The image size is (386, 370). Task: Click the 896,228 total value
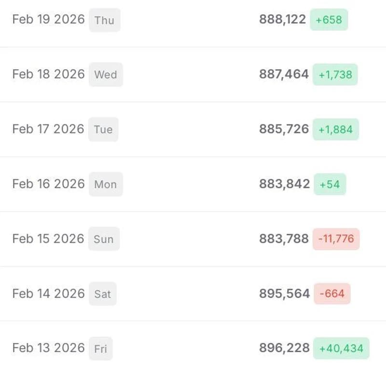(284, 348)
